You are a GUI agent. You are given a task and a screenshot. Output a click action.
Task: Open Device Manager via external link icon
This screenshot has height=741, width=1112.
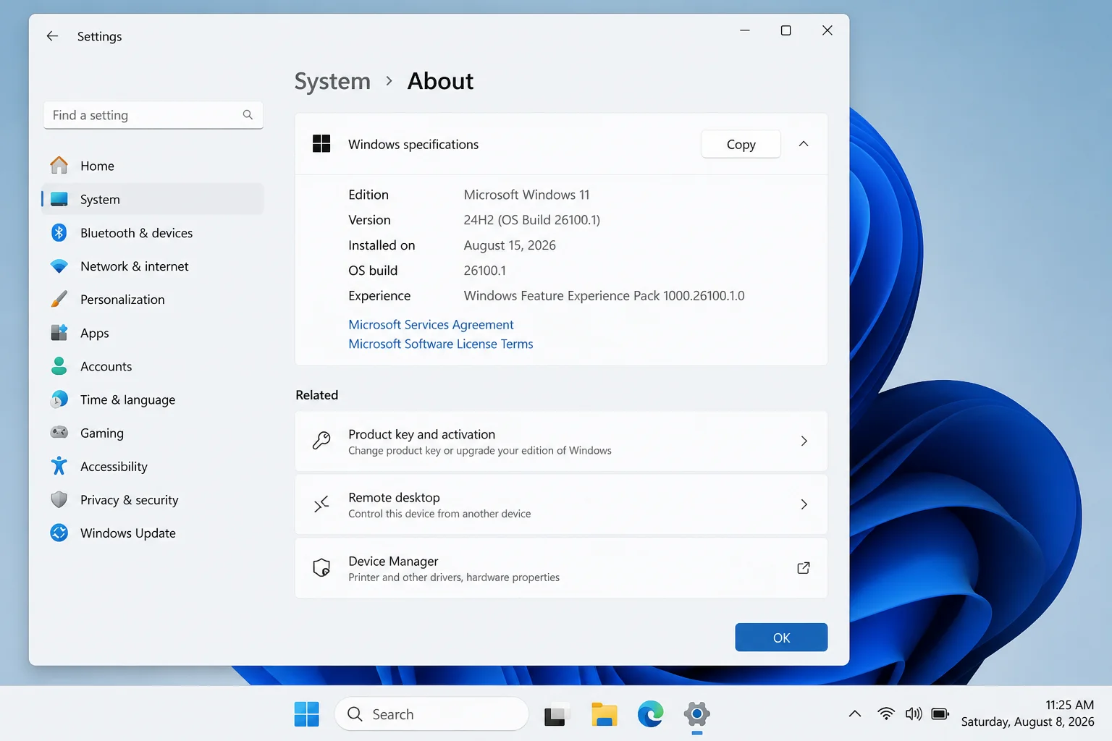pyautogui.click(x=804, y=568)
